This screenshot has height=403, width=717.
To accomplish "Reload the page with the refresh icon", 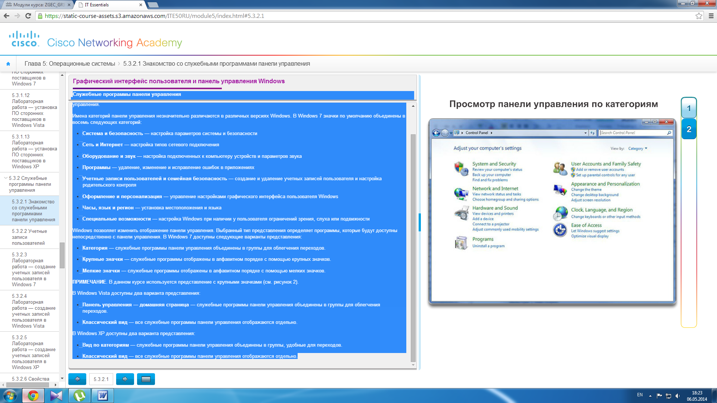I will point(28,16).
